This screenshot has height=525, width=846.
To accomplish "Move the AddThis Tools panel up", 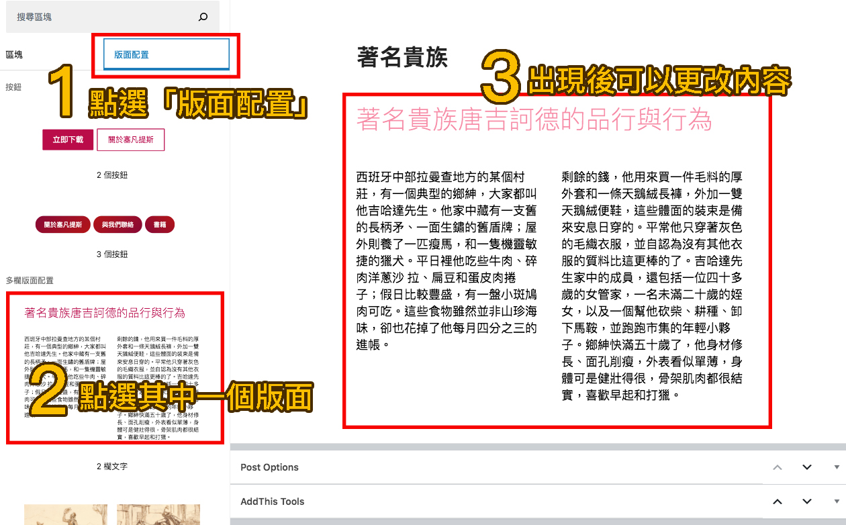I will tap(777, 501).
